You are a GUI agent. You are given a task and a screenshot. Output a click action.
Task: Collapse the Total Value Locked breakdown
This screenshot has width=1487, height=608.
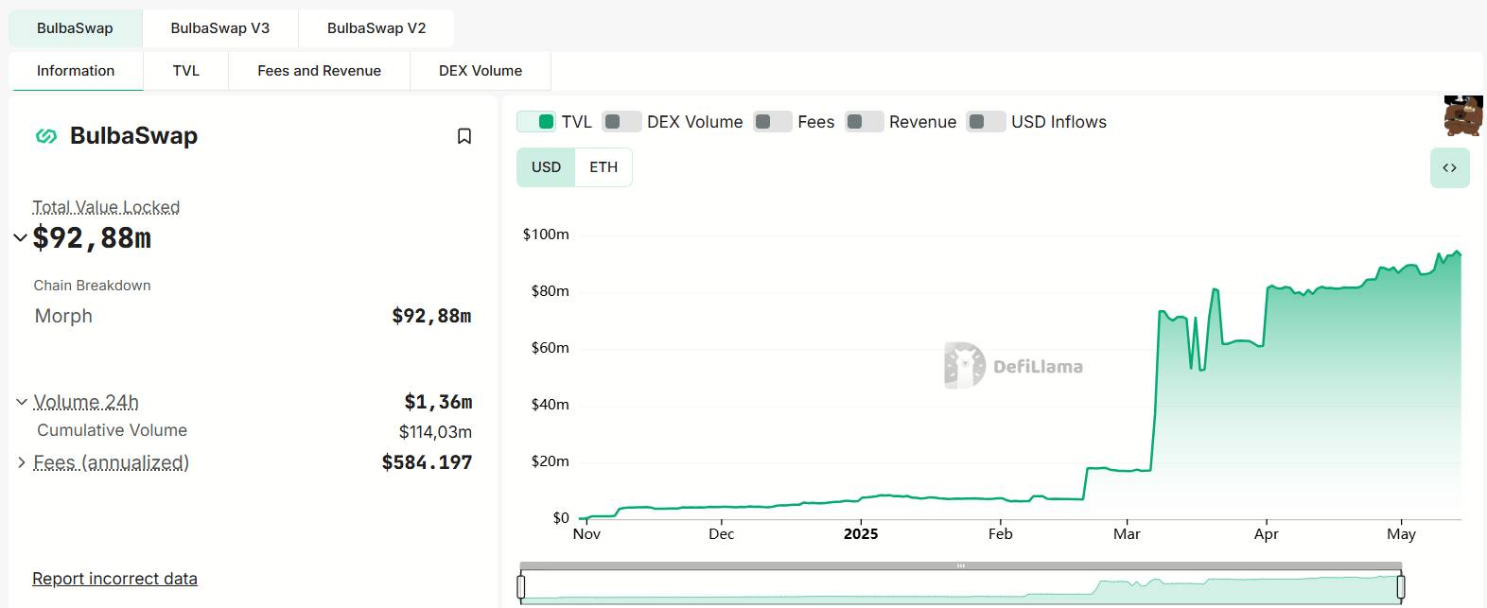pyautogui.click(x=20, y=237)
